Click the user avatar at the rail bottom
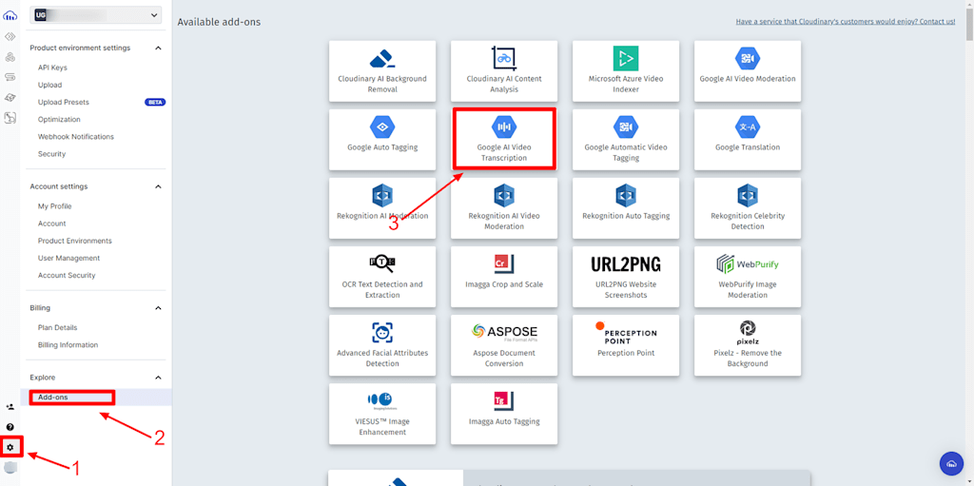This screenshot has height=486, width=974. pos(10,467)
